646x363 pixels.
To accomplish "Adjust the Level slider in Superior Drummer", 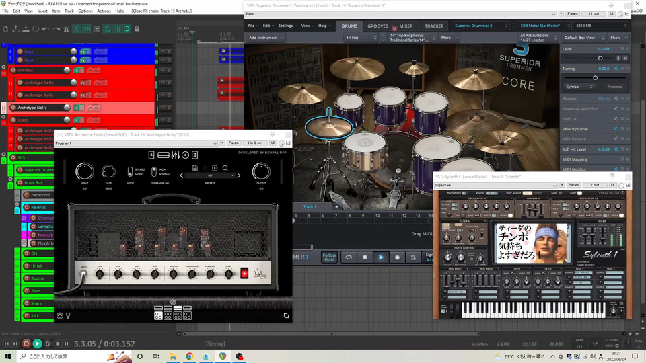I will [x=600, y=58].
